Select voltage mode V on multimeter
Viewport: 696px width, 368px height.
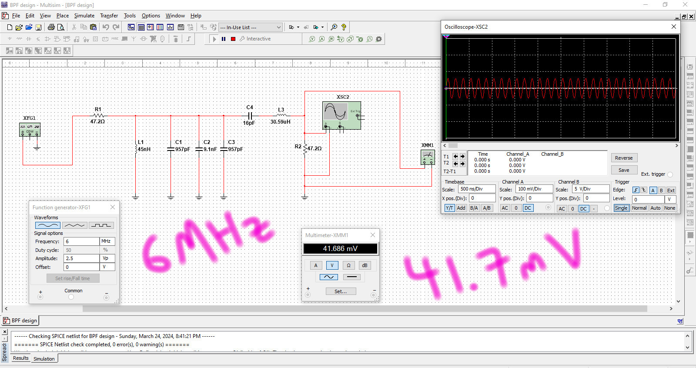(x=332, y=265)
